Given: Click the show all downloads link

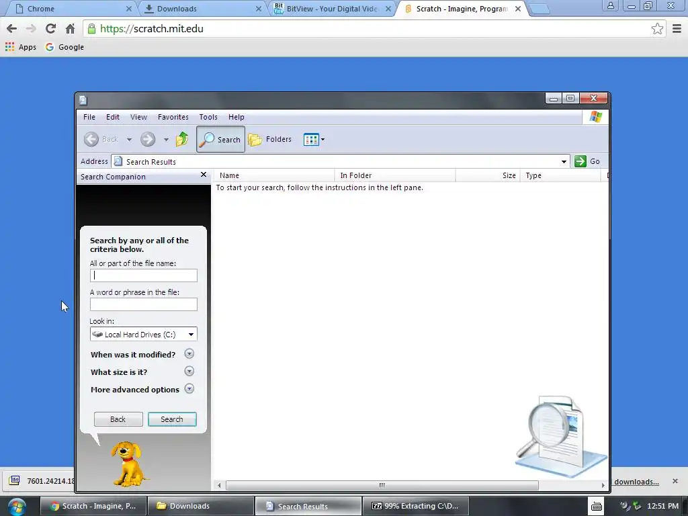Looking at the screenshot, I should (x=636, y=482).
